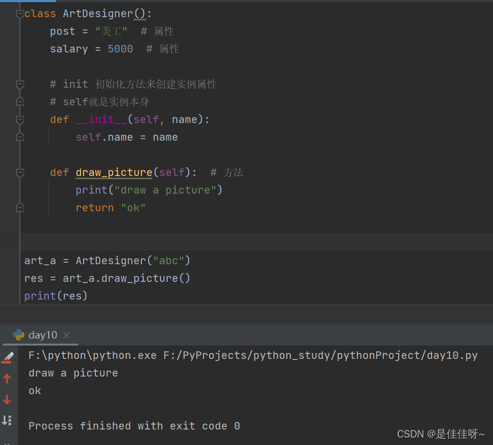Collapse the draw_picture method fold

[20, 173]
